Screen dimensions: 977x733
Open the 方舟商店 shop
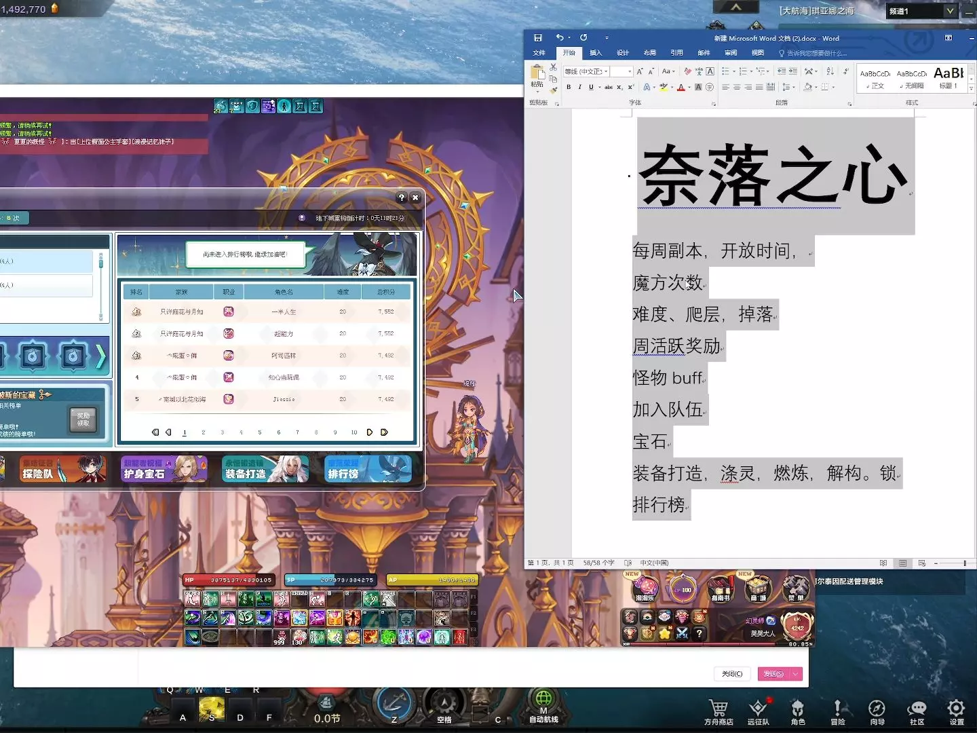point(719,713)
